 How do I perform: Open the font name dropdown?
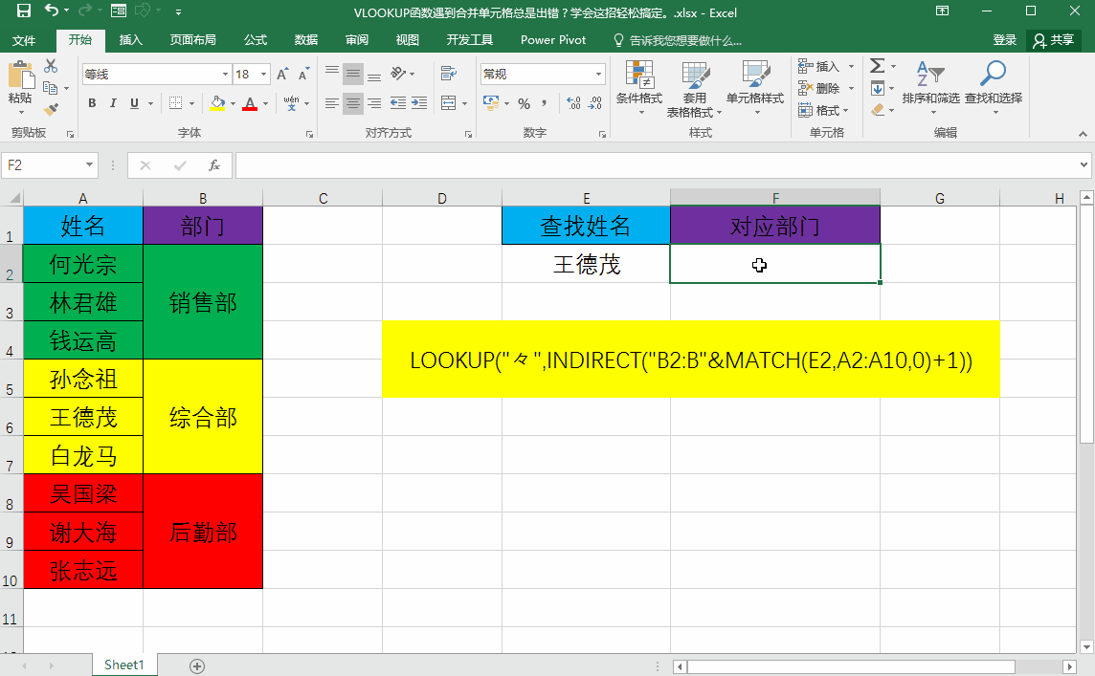click(x=225, y=74)
